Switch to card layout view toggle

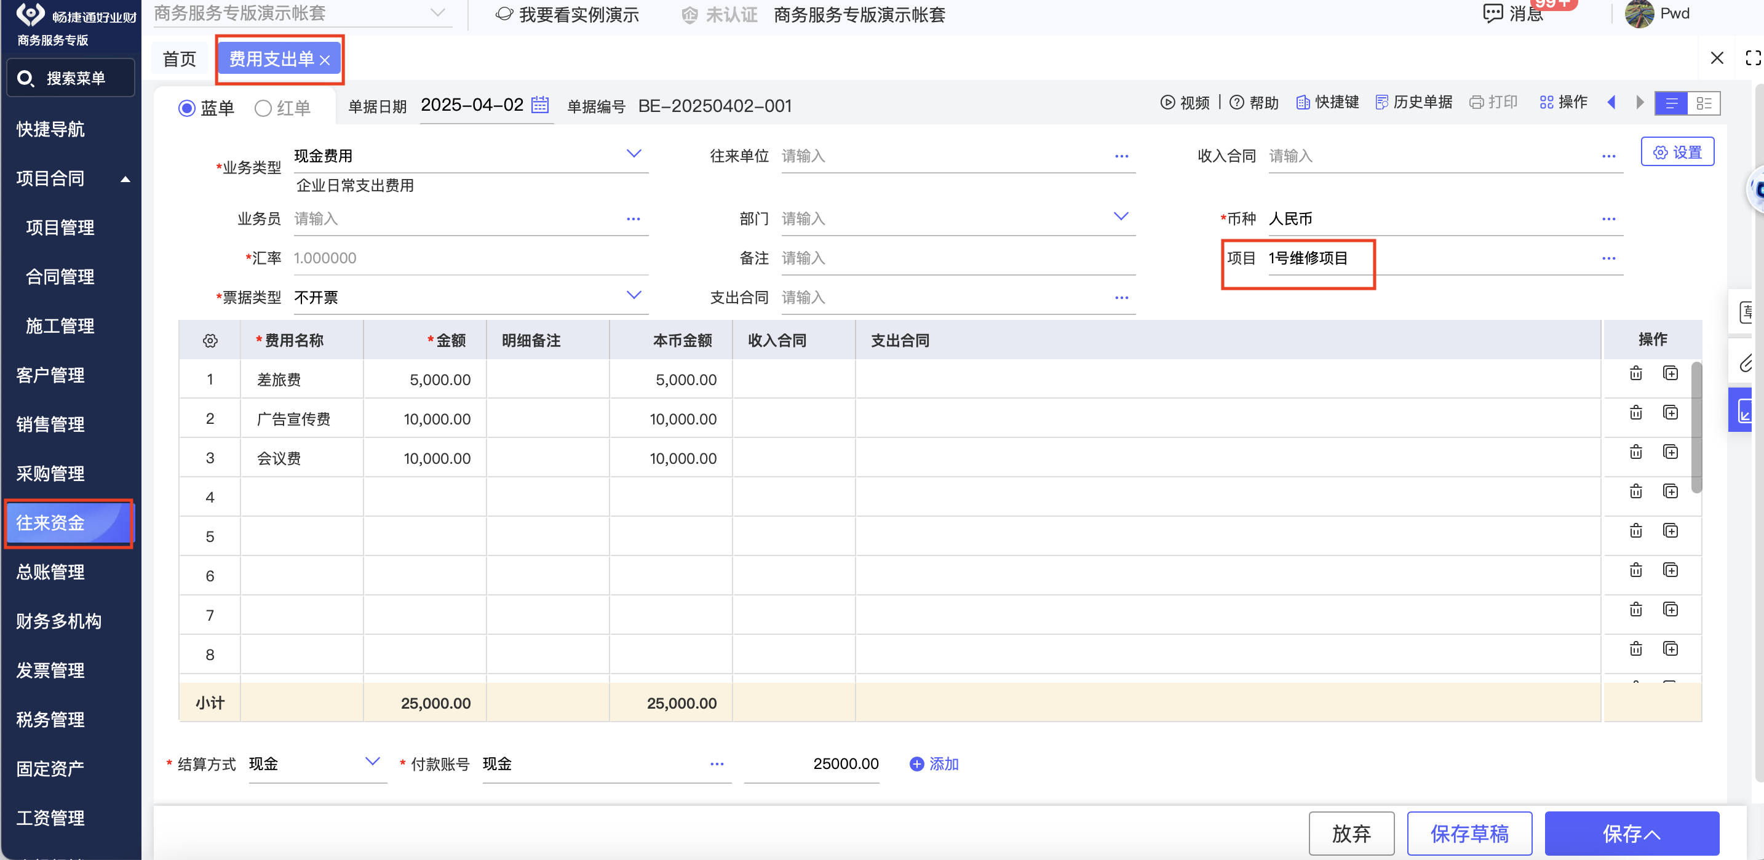pos(1704,103)
